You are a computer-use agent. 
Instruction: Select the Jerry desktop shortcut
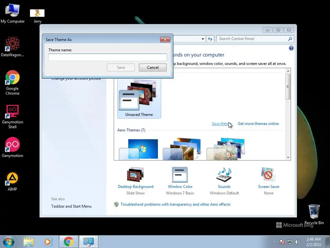(37, 16)
